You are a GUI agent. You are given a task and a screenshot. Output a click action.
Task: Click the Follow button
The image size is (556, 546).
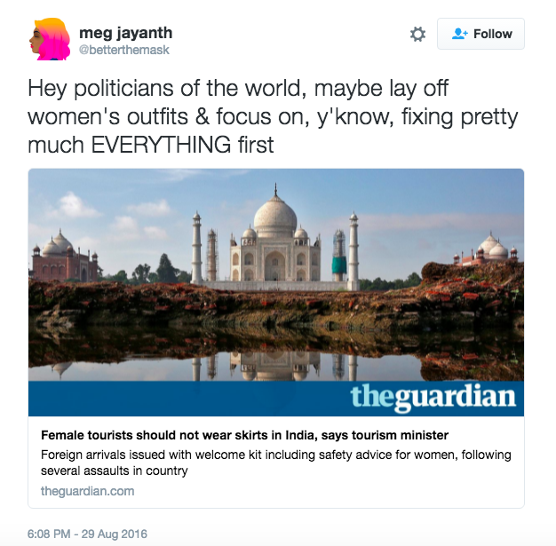click(x=481, y=34)
